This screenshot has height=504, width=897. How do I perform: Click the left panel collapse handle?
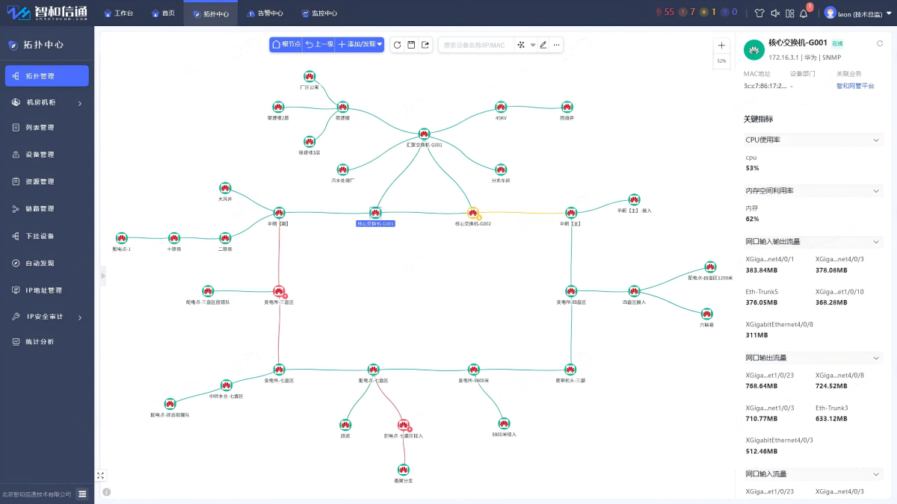point(103,276)
